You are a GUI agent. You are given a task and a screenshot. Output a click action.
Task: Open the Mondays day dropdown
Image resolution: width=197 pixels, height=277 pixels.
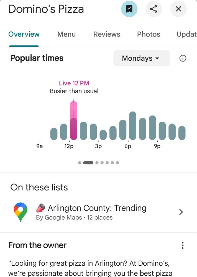point(142,58)
